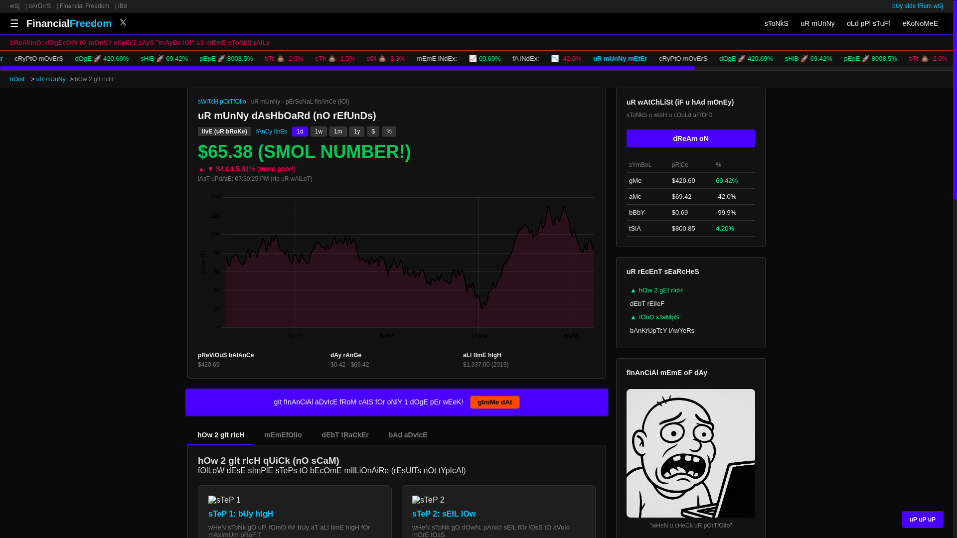Click the X social icon in the header

click(123, 22)
